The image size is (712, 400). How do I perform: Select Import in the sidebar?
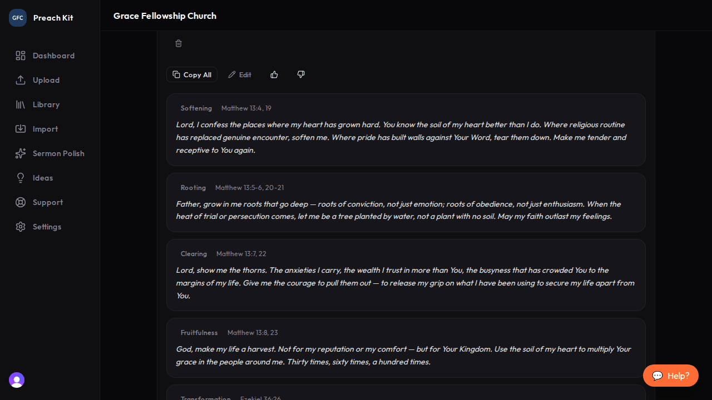pyautogui.click(x=45, y=129)
